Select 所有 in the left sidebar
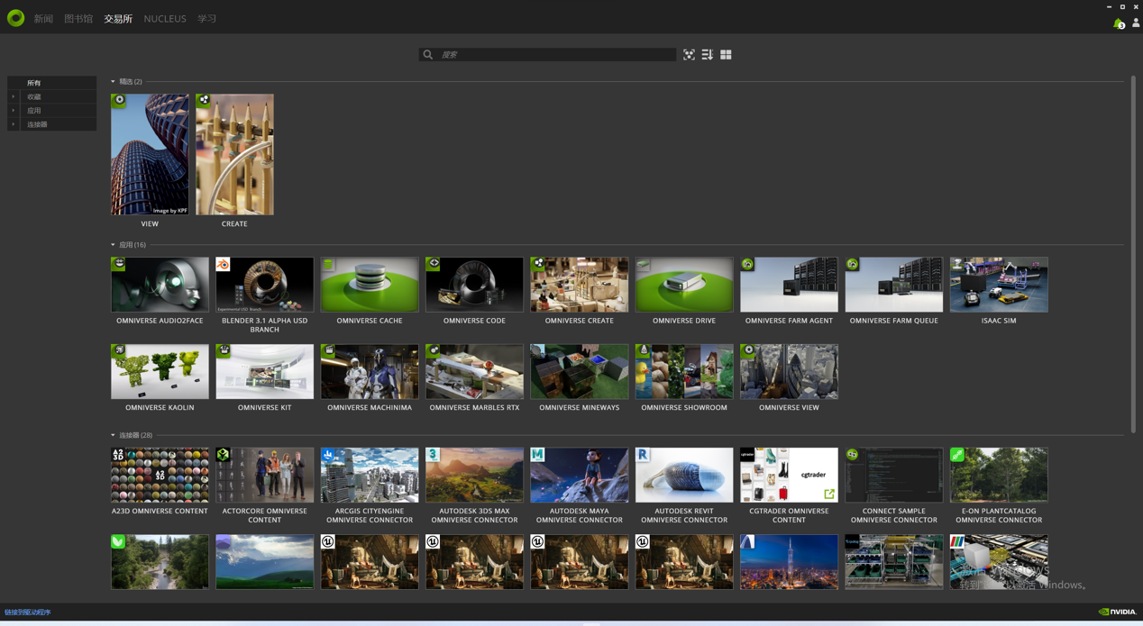This screenshot has height=626, width=1143. pyautogui.click(x=34, y=83)
